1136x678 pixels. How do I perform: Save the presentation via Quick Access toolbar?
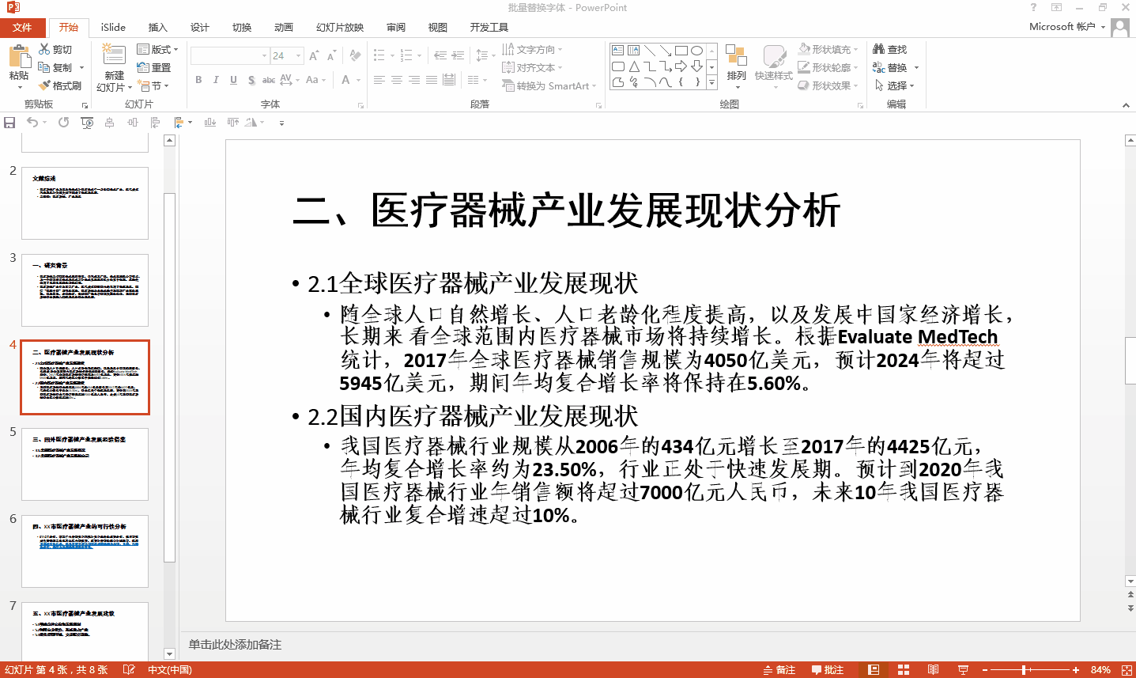[x=9, y=122]
